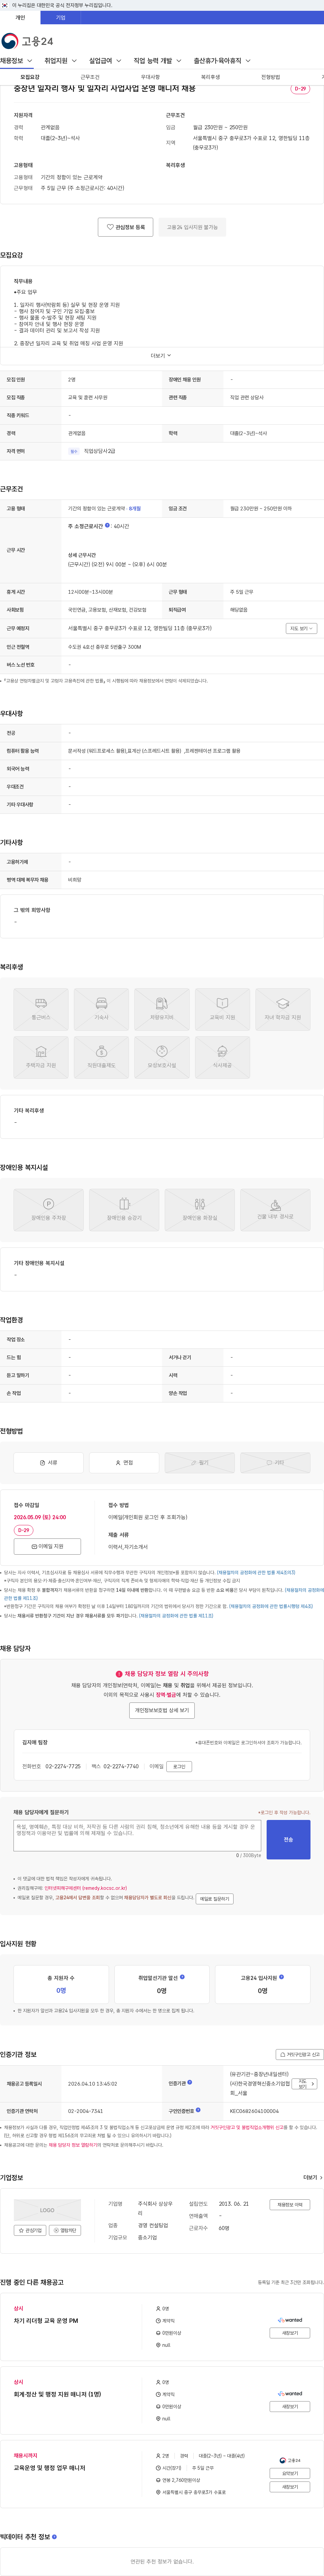Open 개인정보보호법 상세 보기
The image size is (324, 2576).
162,1710
